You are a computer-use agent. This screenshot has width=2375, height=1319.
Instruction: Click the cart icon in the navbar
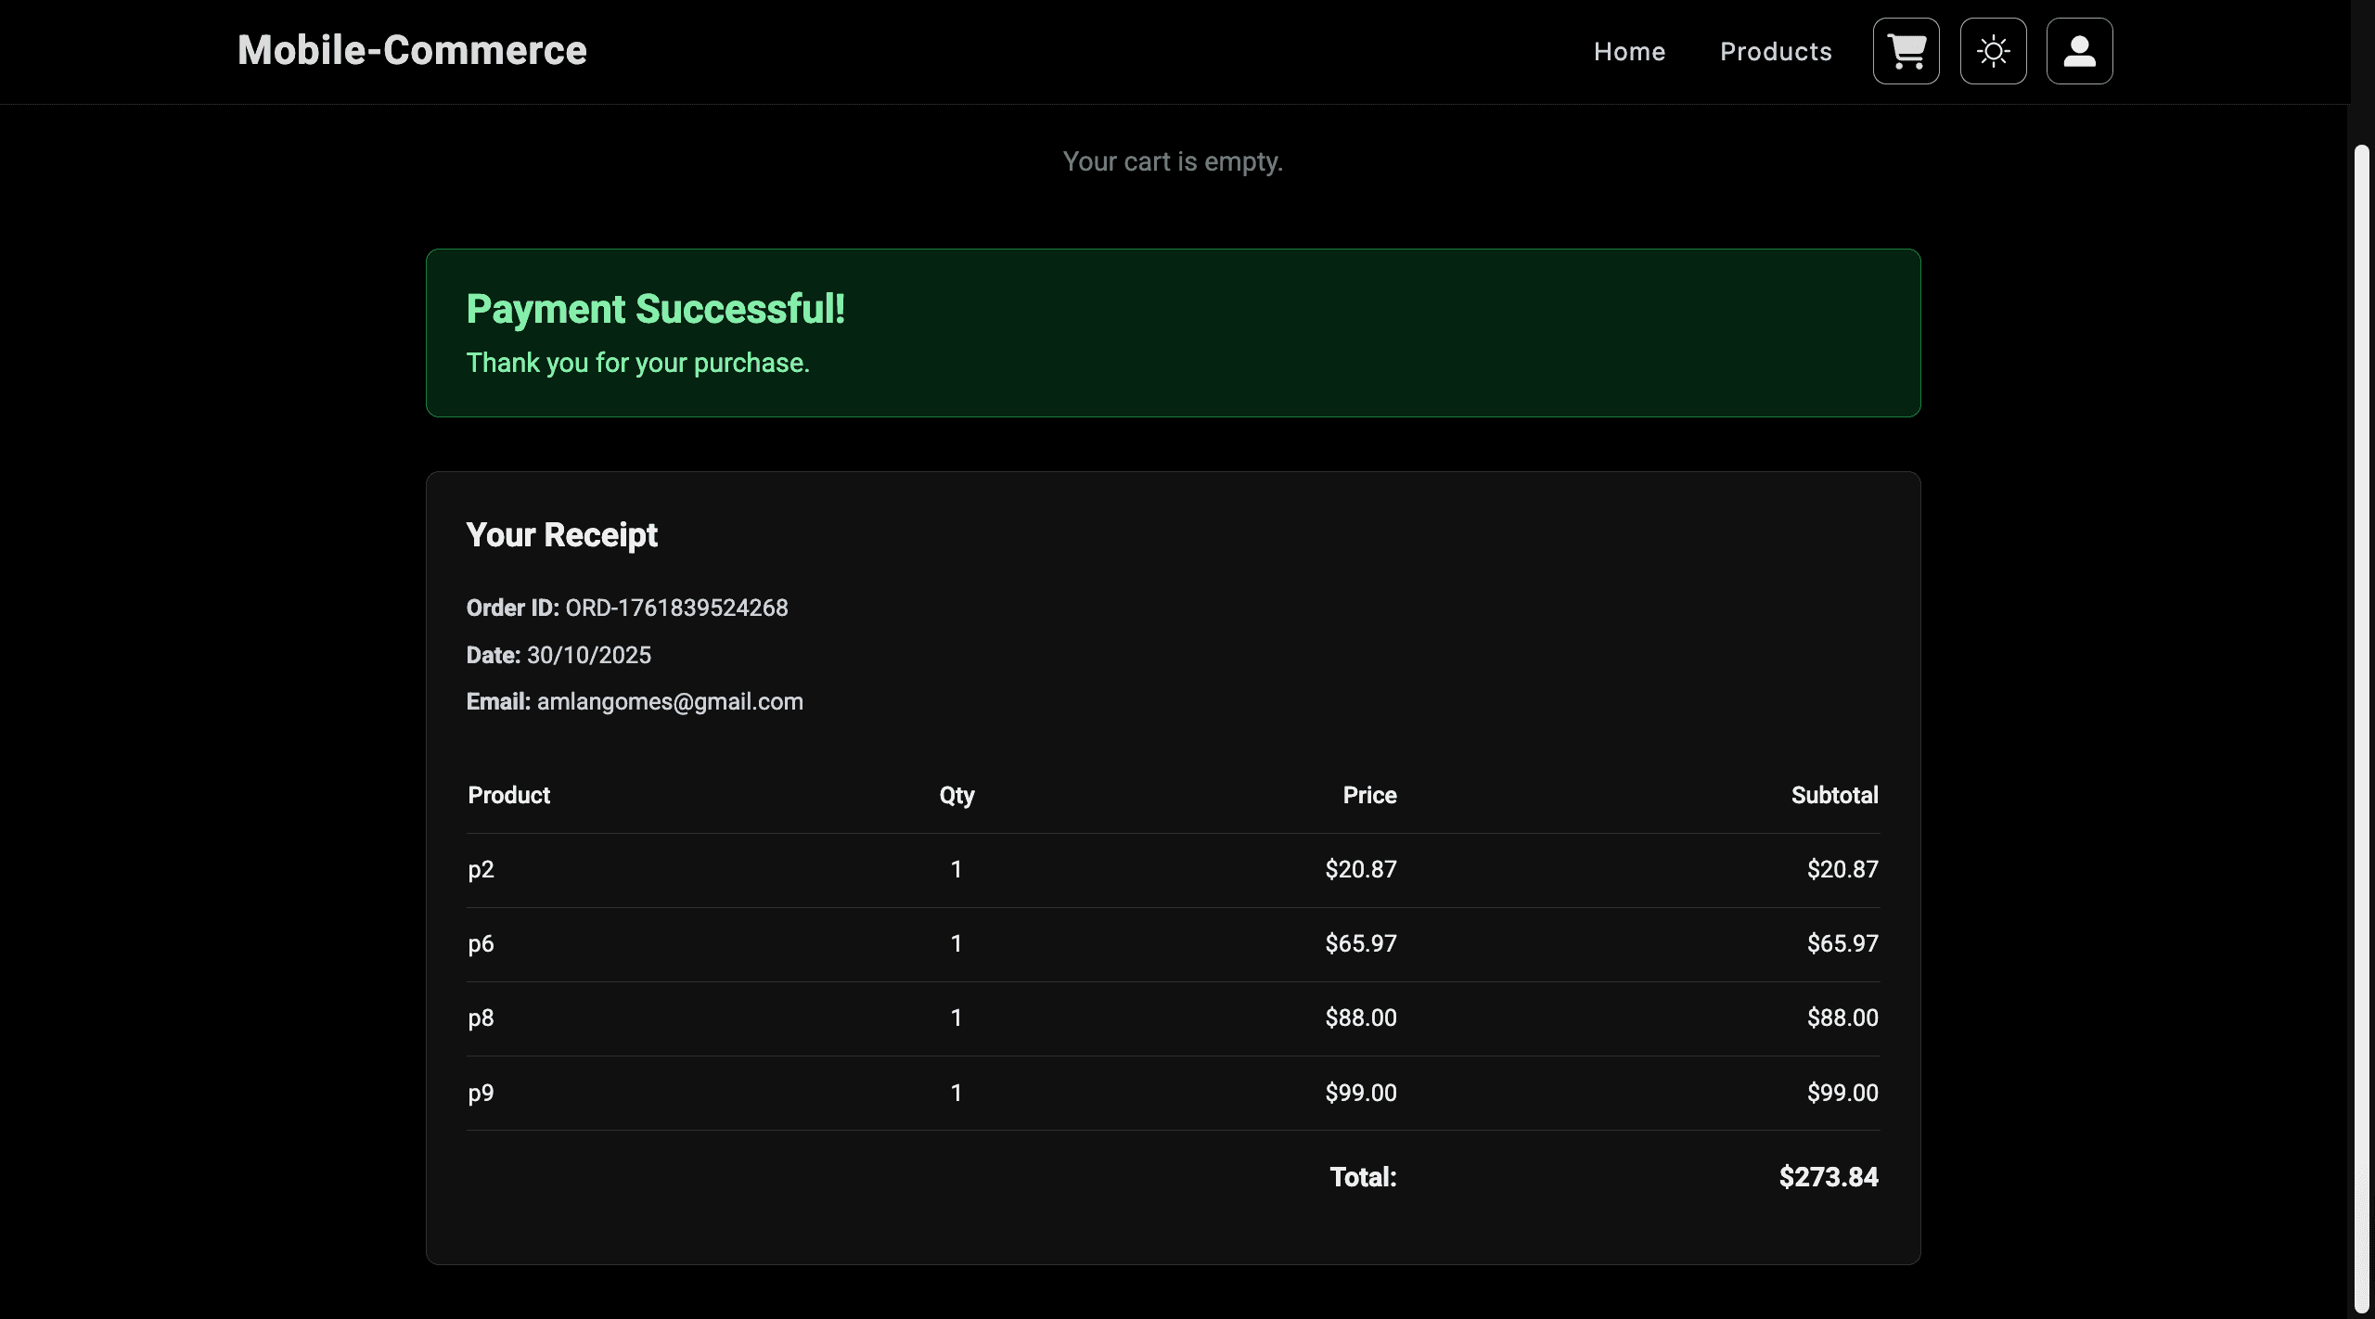pos(1906,51)
